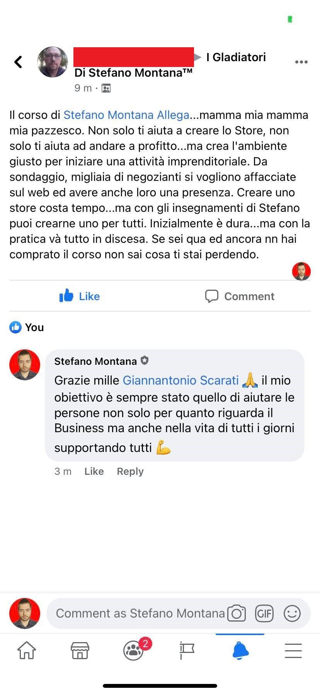Open the post author's profile picture
Screen dimensions: 320x694
point(53,62)
